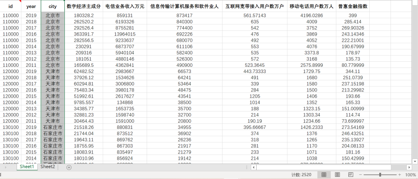This screenshot has height=179, width=418.
Task: Select cell with value 180328.2
Action: [x=84, y=15]
